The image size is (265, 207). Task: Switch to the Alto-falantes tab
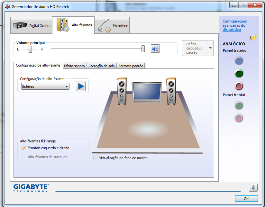tap(73, 25)
